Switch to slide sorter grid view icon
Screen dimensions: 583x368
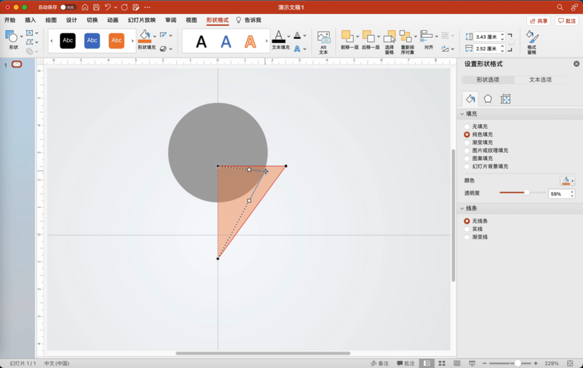click(x=442, y=363)
